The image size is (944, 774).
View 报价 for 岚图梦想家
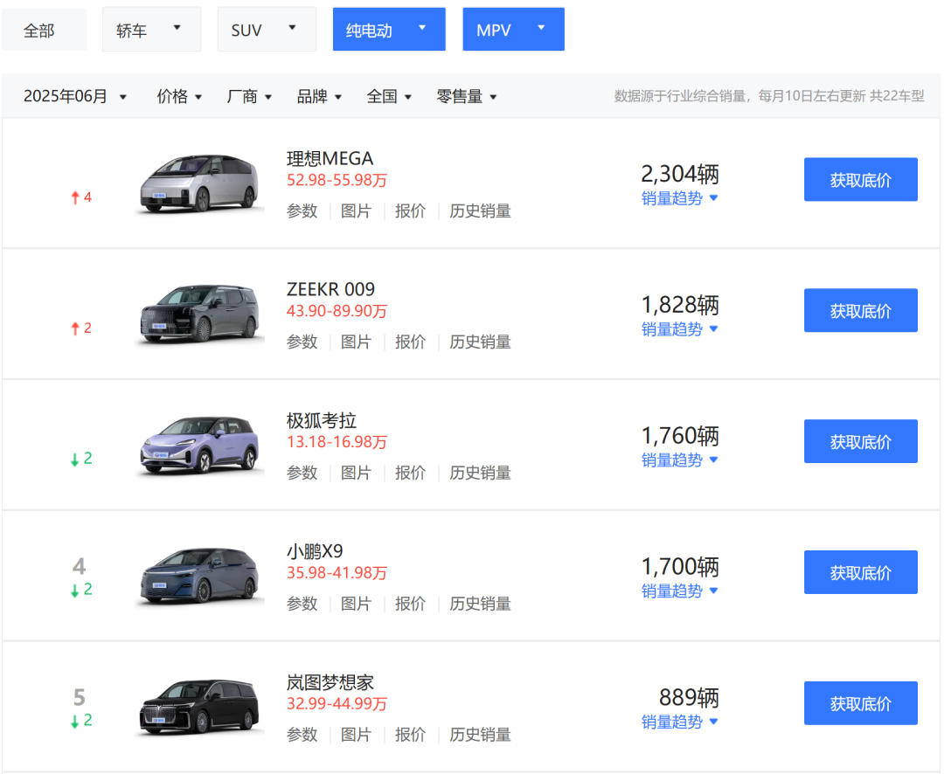(x=411, y=735)
